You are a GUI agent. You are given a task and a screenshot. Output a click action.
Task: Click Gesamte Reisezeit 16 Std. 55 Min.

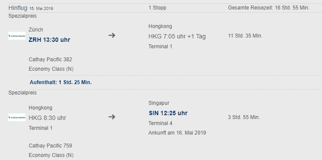click(268, 8)
